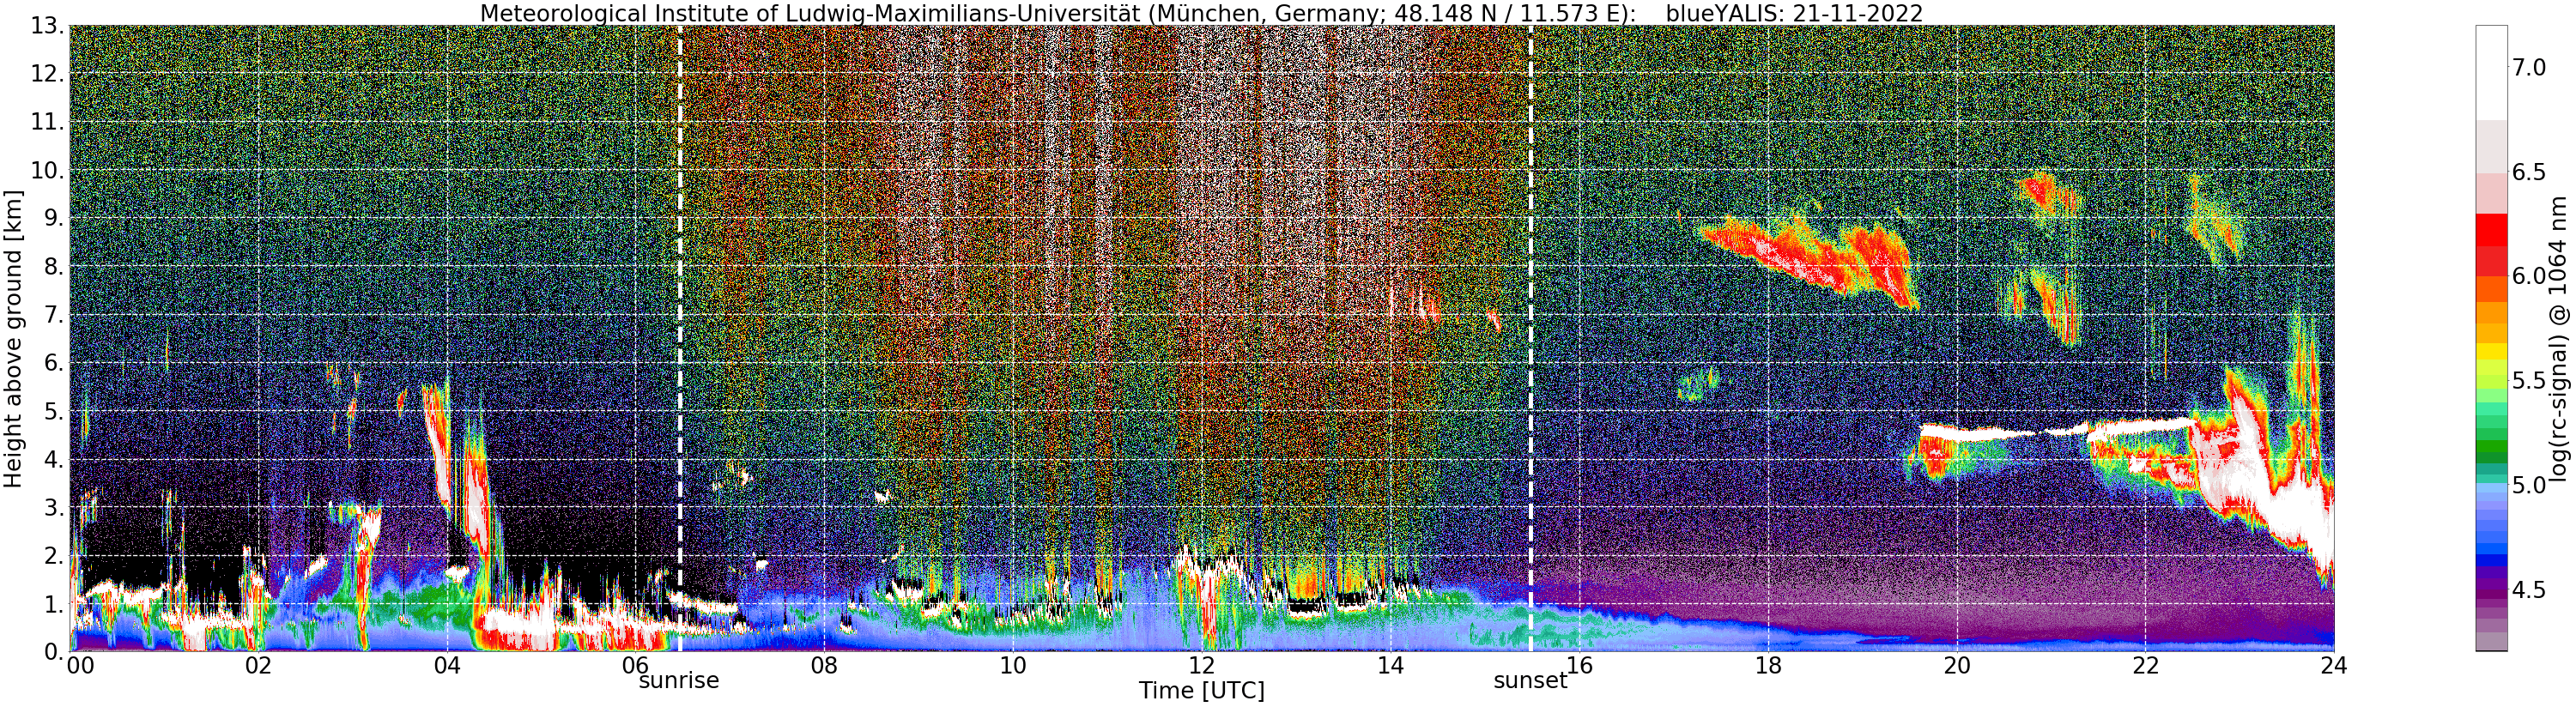
Task: Click the 'Height above ground [km]' axis label
Action: point(13,338)
